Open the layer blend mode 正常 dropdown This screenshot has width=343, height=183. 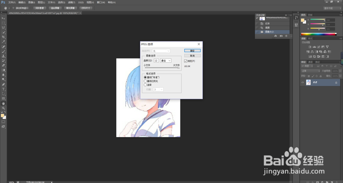pyautogui.click(x=310, y=71)
